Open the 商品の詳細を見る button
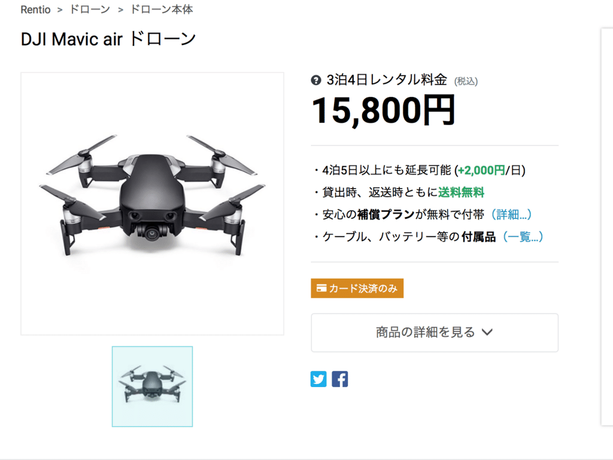Viewport: 613px width, 460px height. [435, 333]
